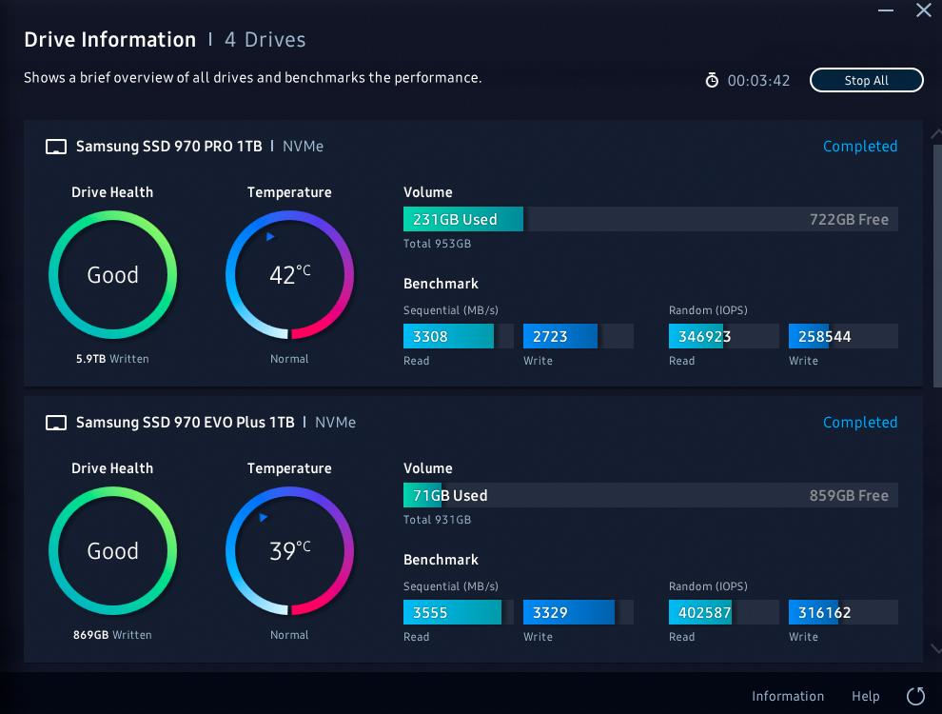Screen dimensions: 942x714
Task: Click the scrollbar up arrow
Action: click(936, 134)
